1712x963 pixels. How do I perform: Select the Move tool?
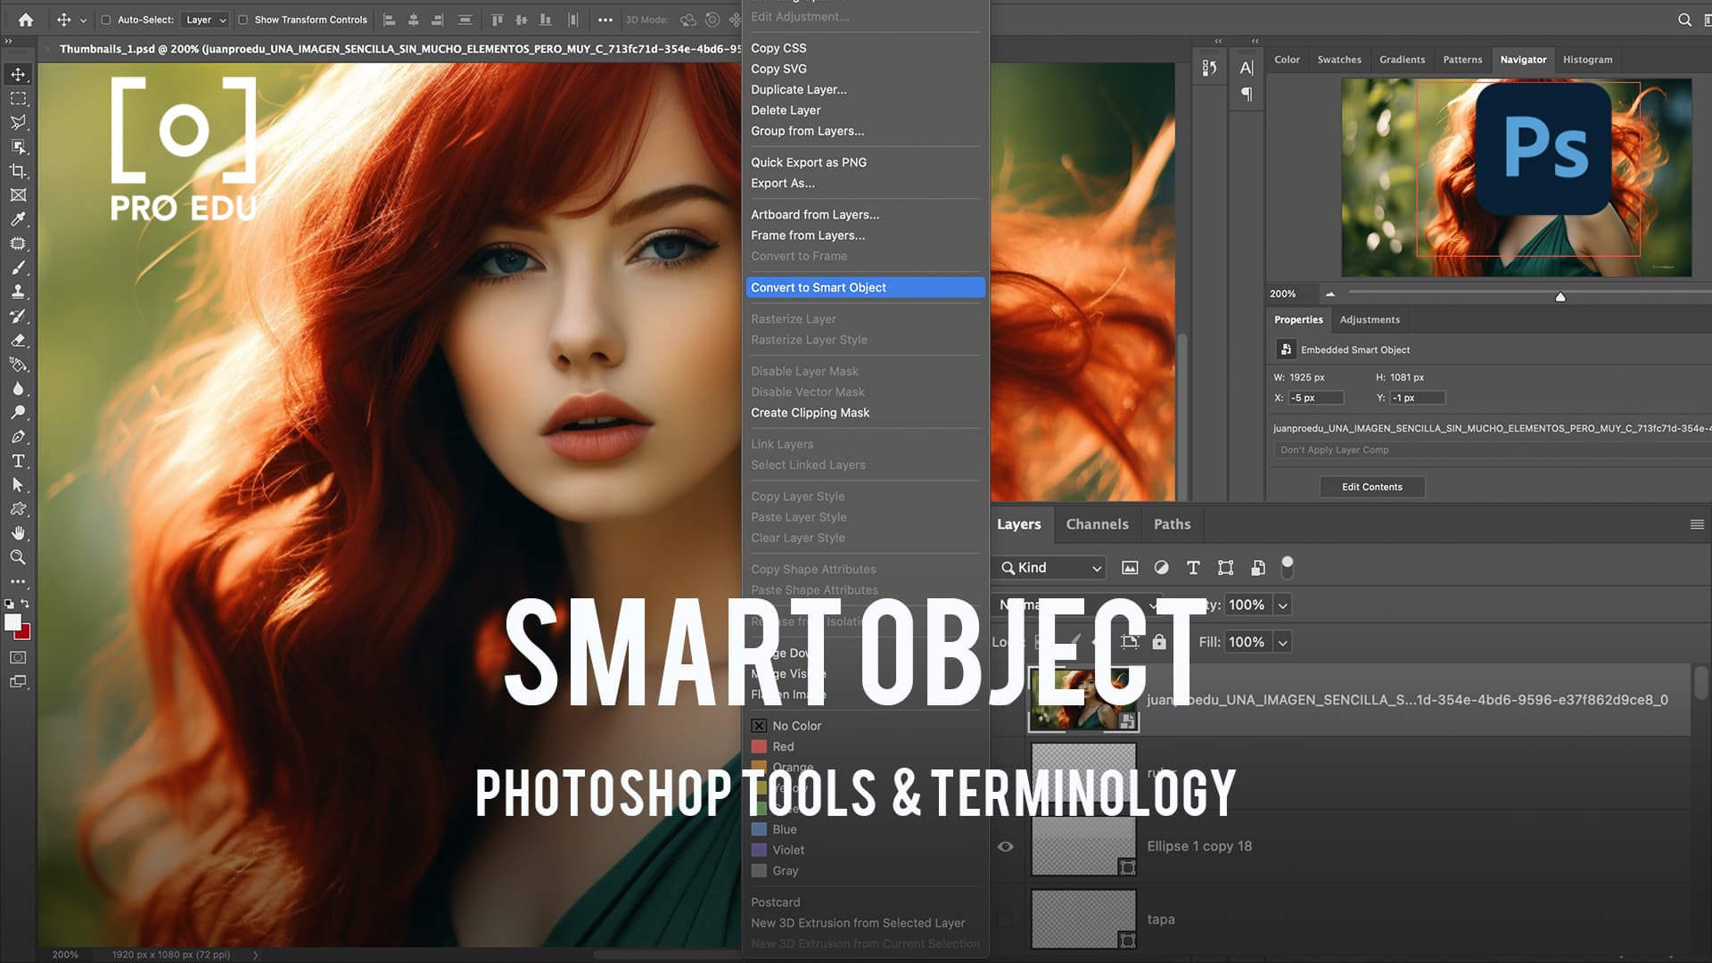[18, 75]
